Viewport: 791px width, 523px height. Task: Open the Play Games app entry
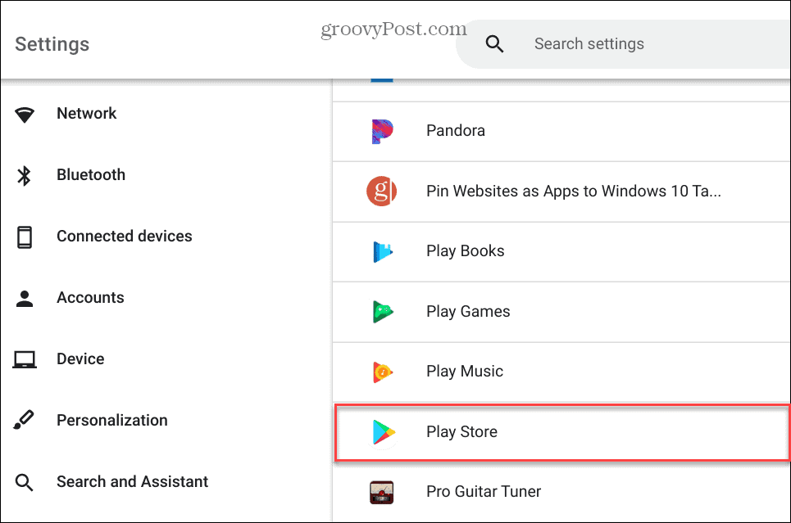pos(561,312)
